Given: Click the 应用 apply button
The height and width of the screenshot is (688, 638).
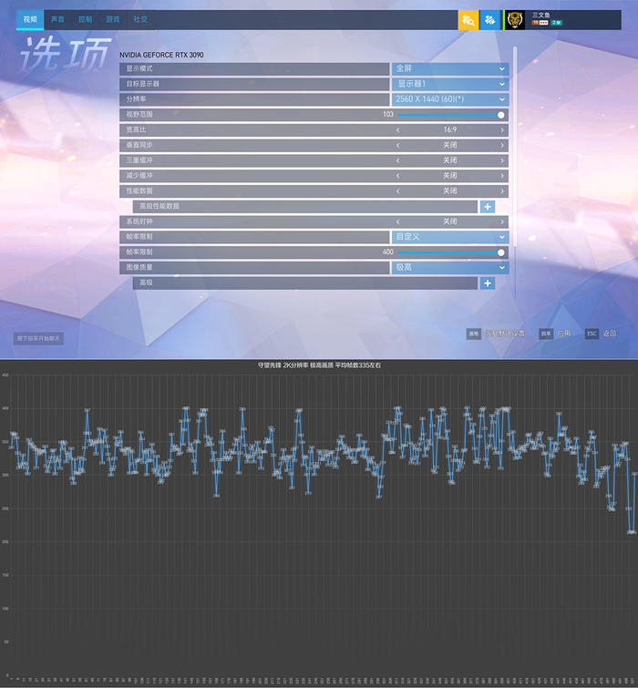Looking at the screenshot, I should (x=555, y=334).
